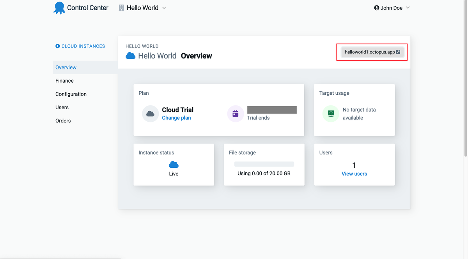
Task: Select Overview in the sidebar
Action: [66, 67]
